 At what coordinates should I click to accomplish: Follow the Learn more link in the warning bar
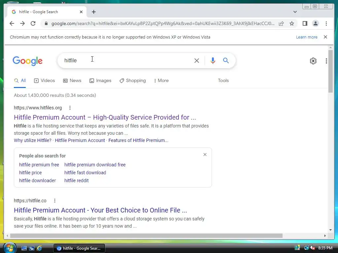pos(307,37)
